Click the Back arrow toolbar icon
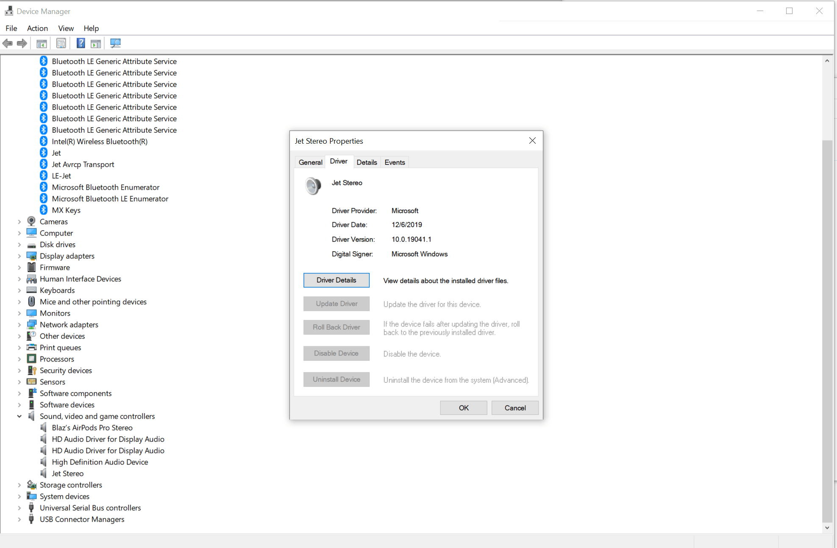Screen dimensions: 837x548 pyautogui.click(x=7, y=43)
